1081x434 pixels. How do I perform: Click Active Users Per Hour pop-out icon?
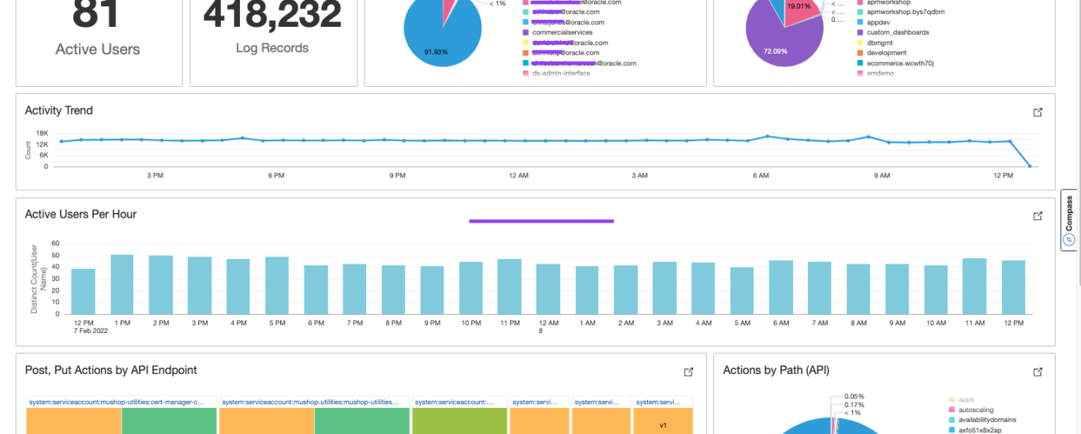click(1038, 215)
